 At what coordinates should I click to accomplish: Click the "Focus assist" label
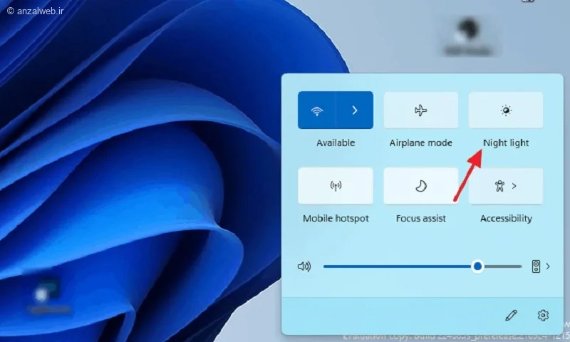pos(421,218)
